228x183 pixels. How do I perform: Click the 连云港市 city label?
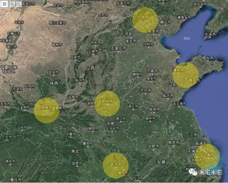tap(179, 104)
